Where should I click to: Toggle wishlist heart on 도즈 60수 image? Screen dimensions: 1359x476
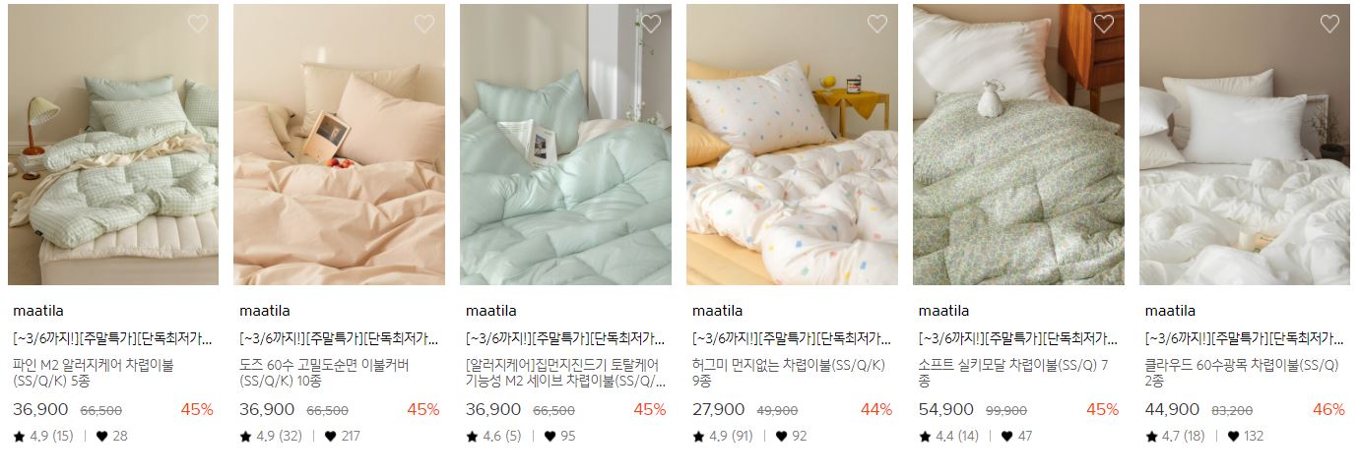tap(424, 25)
